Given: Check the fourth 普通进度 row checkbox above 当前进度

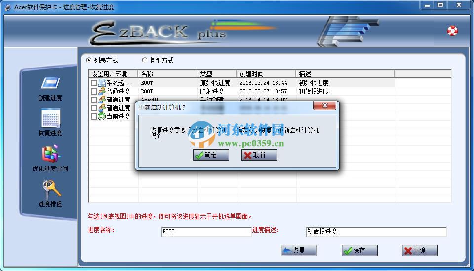Looking at the screenshot, I should (x=94, y=108).
